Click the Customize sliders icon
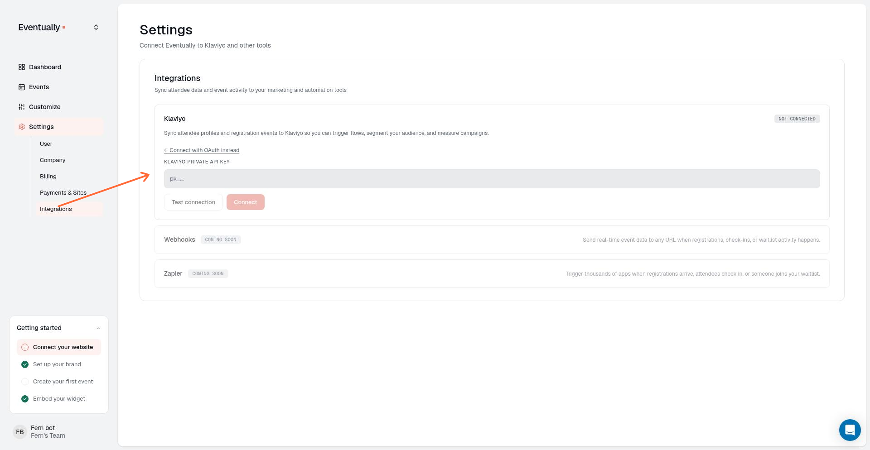Viewport: 870px width, 450px height. [22, 107]
